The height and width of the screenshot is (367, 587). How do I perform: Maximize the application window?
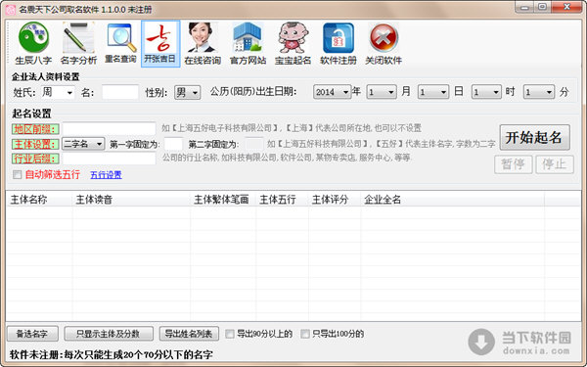point(542,7)
